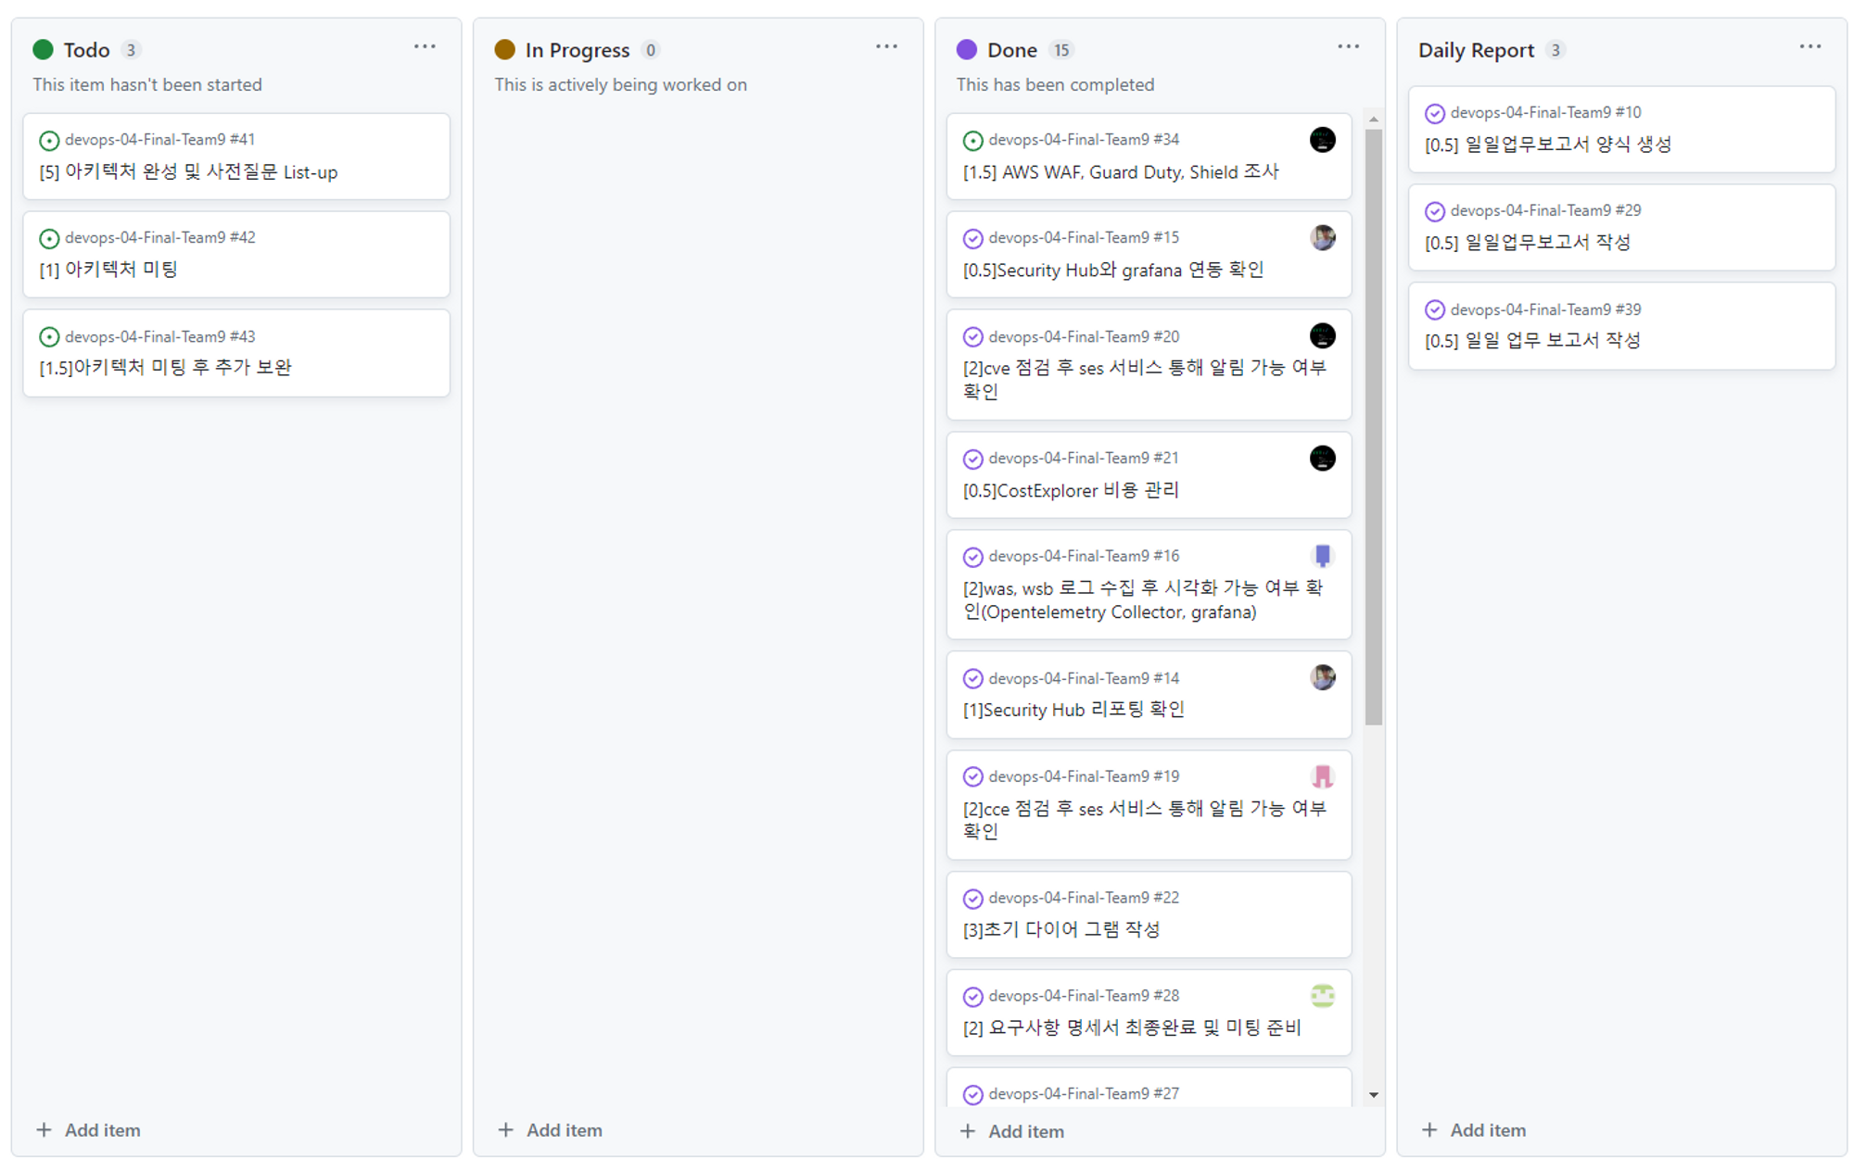
Task: Click the closed status icon on #10
Action: click(x=1434, y=113)
